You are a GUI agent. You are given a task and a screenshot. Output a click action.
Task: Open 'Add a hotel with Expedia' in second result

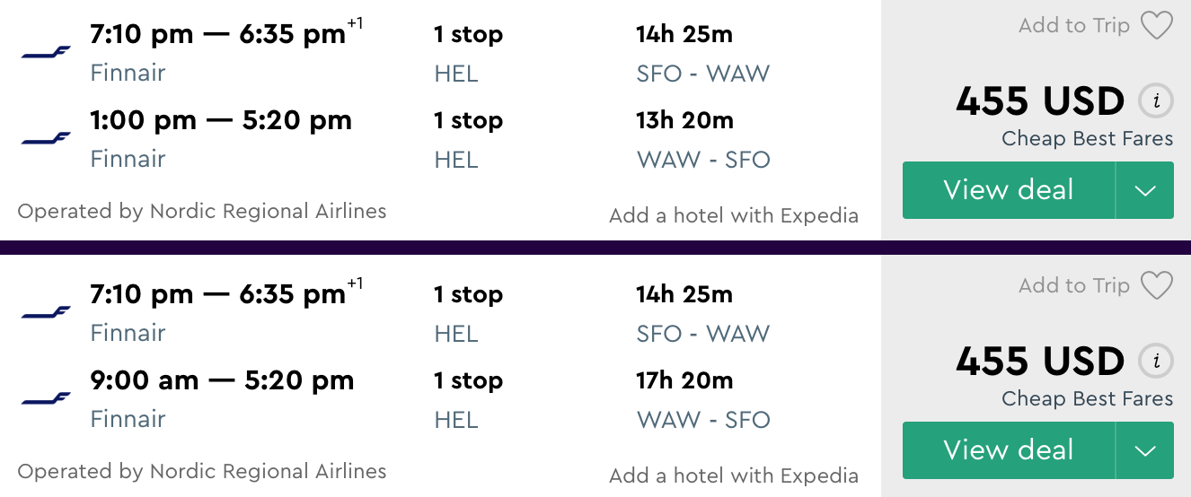[733, 476]
